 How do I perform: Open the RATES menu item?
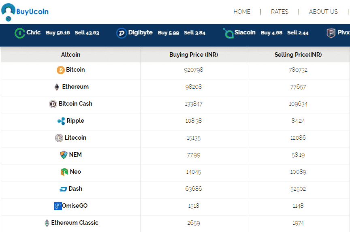280,12
